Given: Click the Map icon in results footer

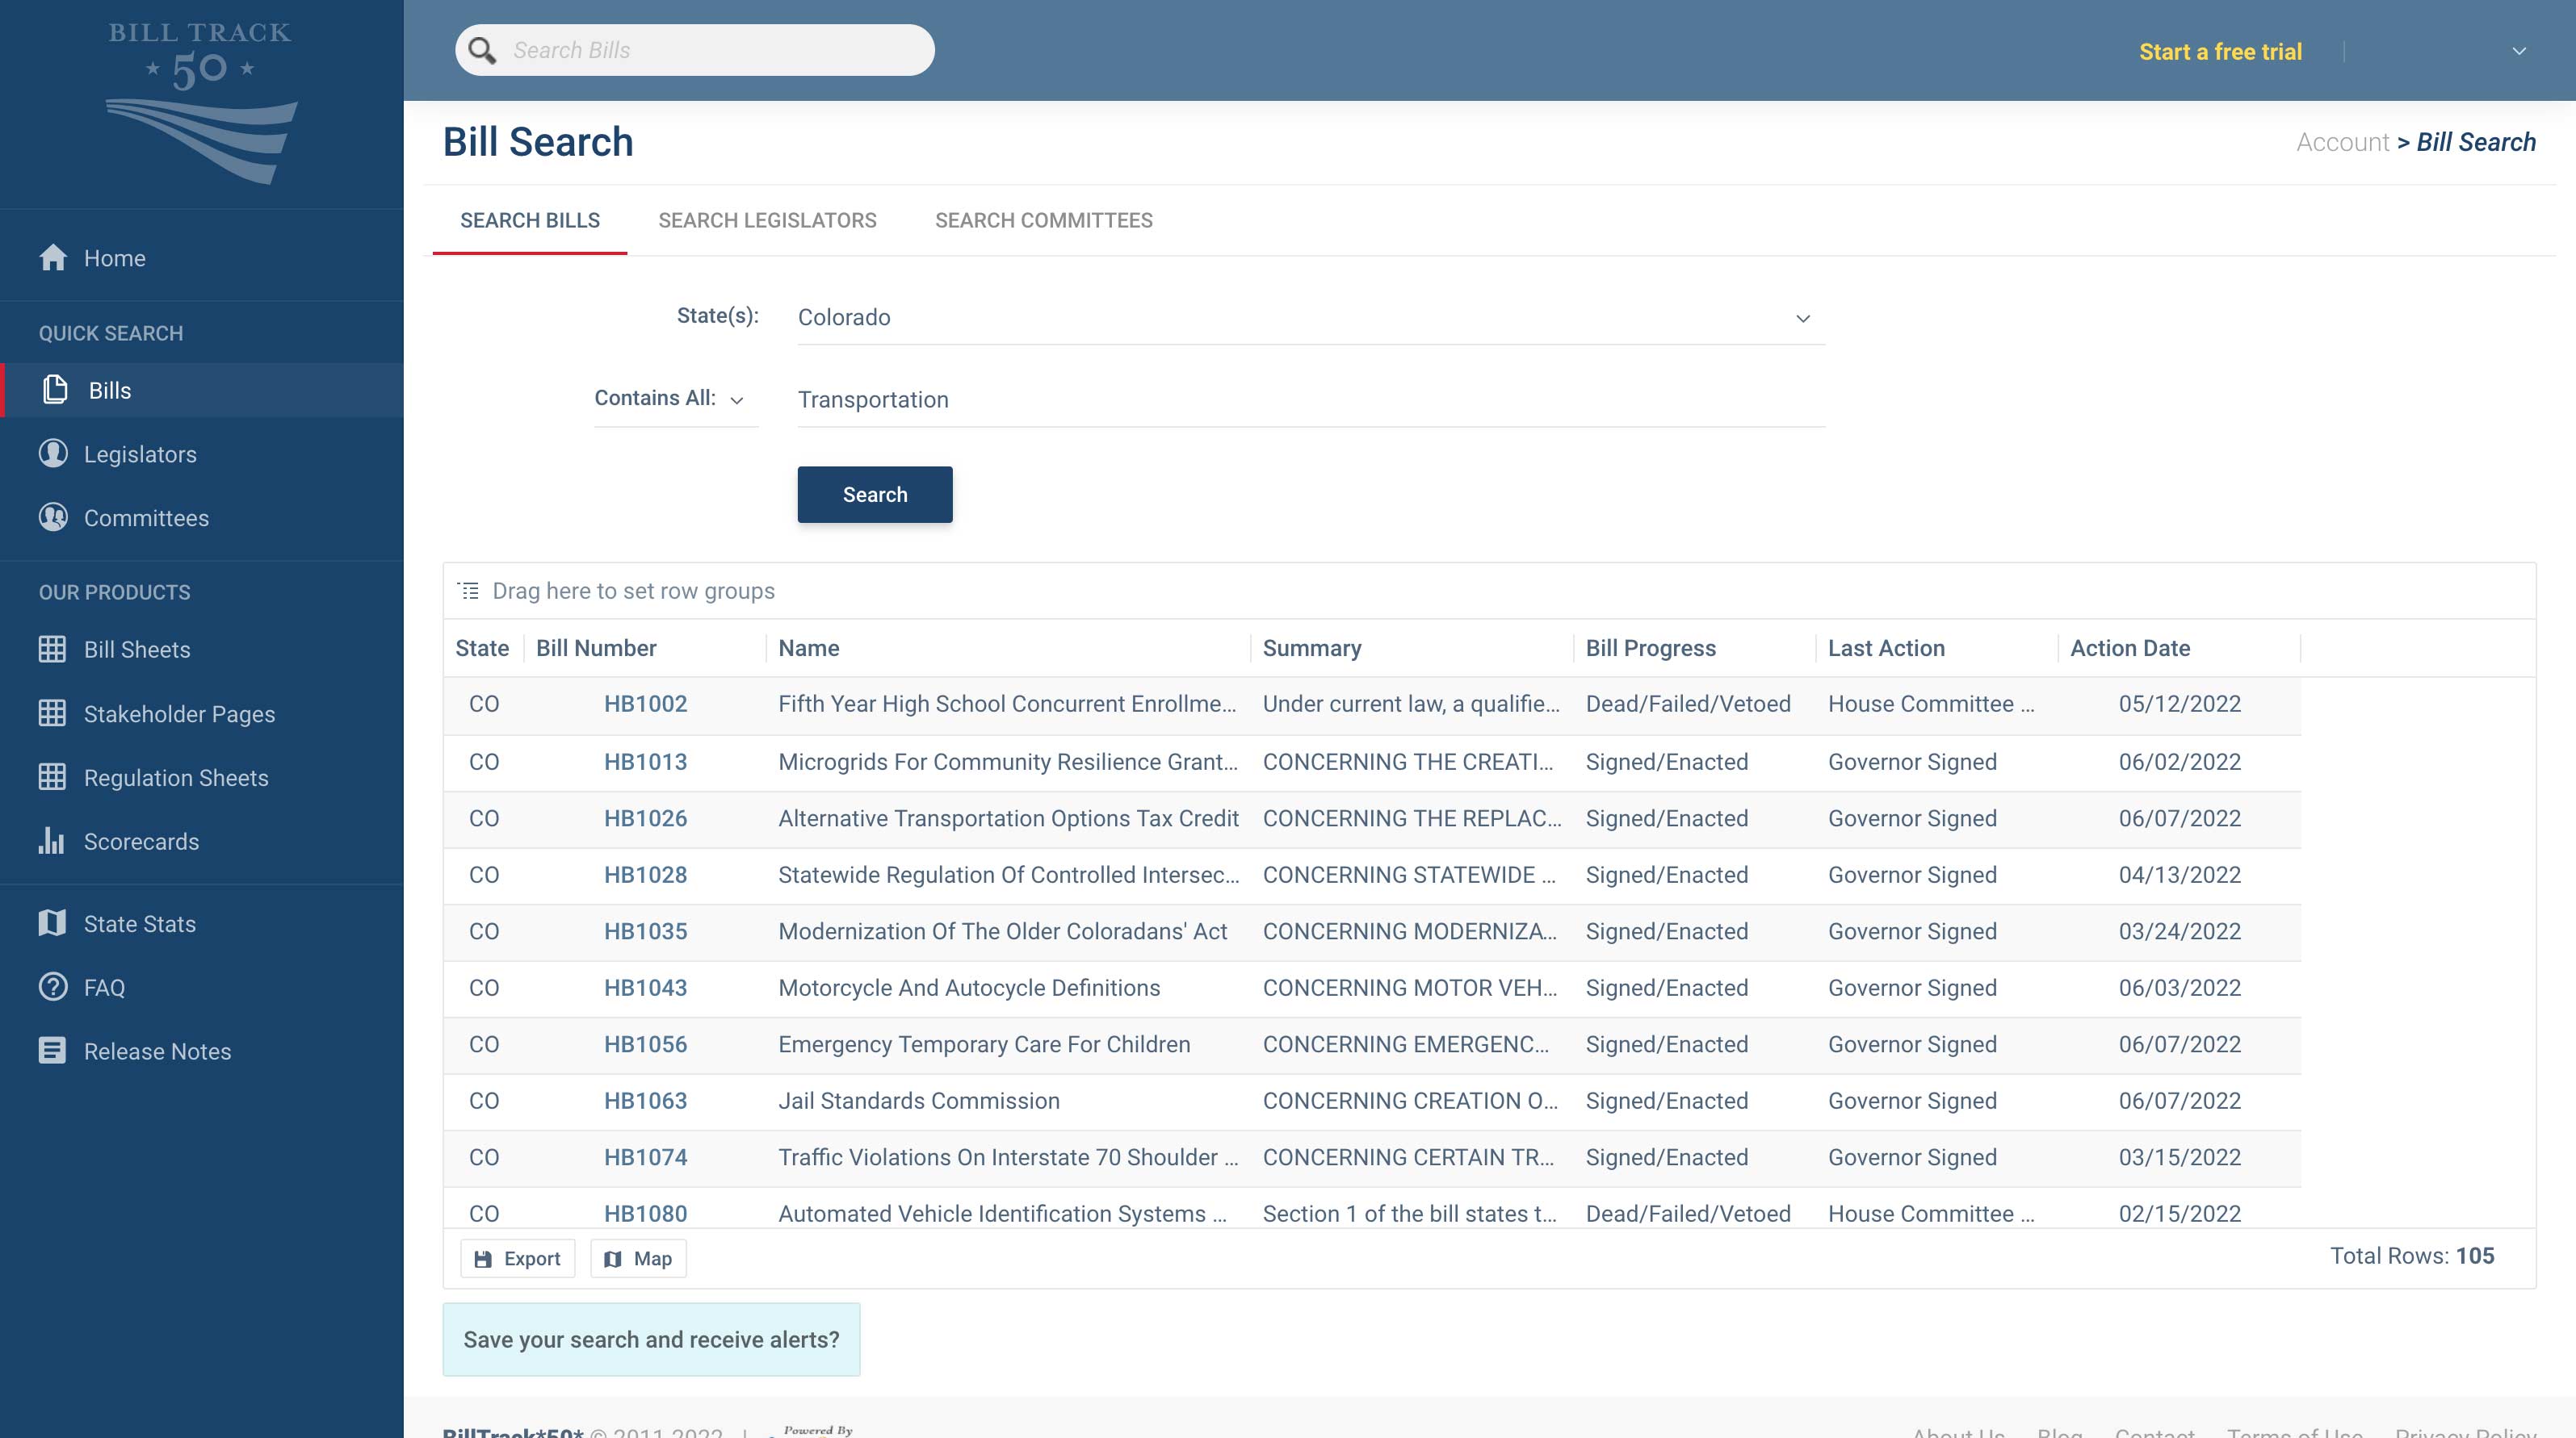Looking at the screenshot, I should [639, 1257].
